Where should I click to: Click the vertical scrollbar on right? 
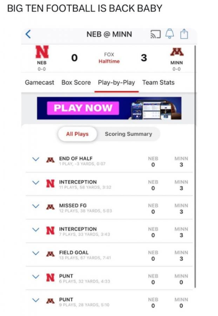(x=195, y=166)
